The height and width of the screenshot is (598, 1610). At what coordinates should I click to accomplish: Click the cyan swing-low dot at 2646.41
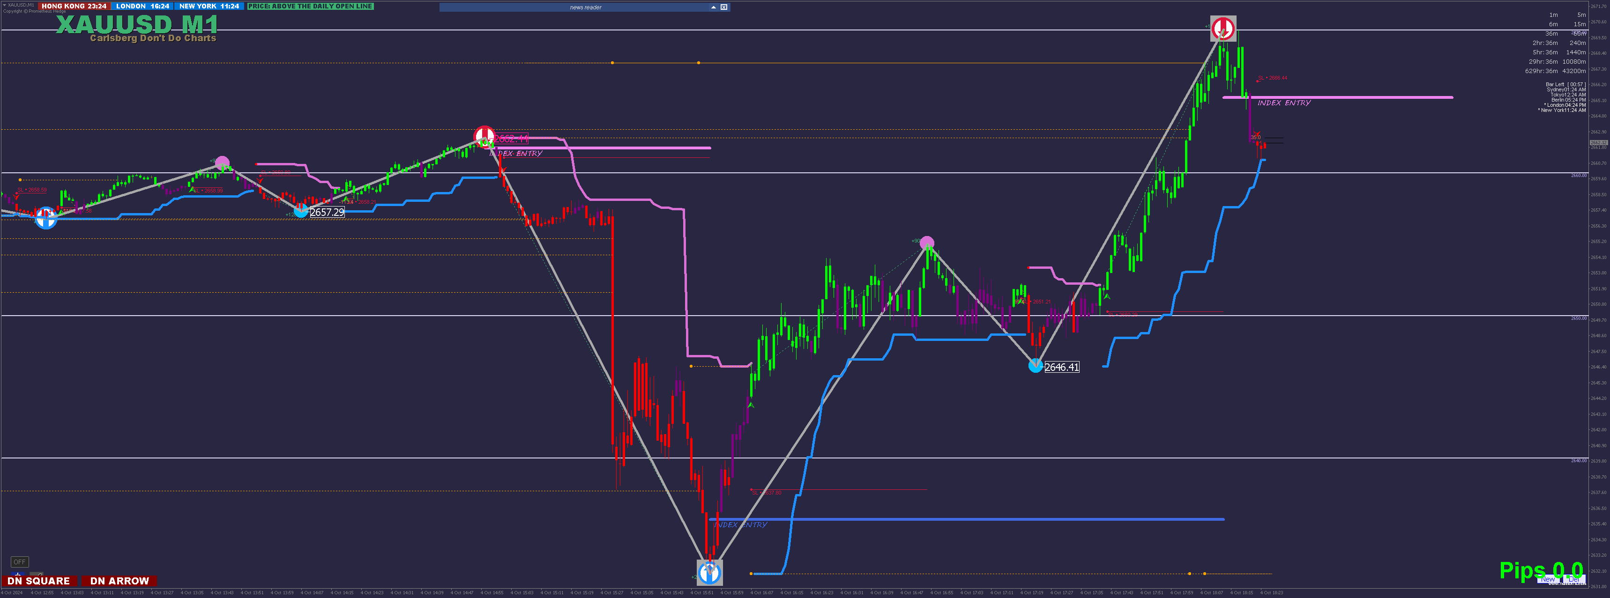click(1036, 366)
